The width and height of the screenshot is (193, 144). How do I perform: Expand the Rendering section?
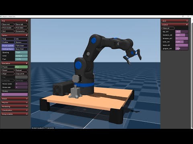[x=14, y=106]
